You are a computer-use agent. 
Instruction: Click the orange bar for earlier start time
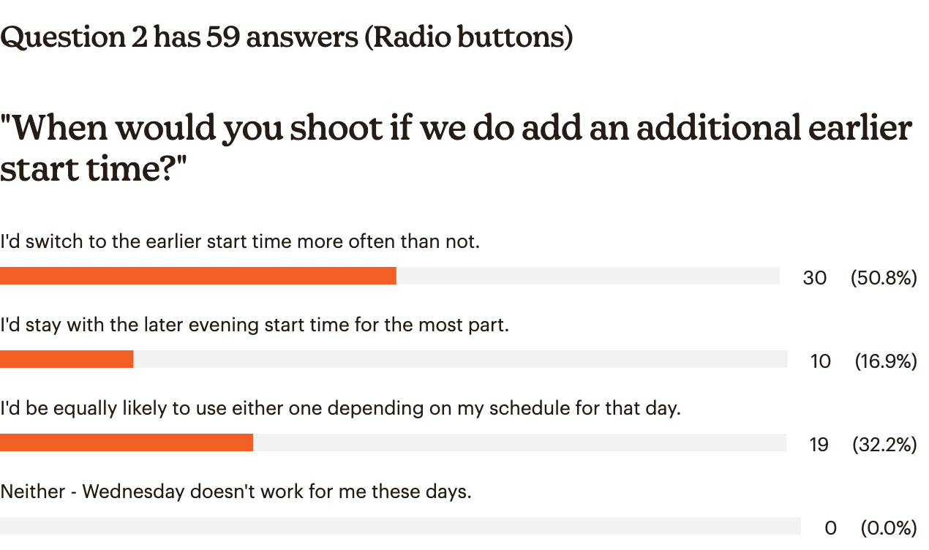click(x=198, y=276)
